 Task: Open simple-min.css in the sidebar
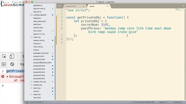[40, 82]
